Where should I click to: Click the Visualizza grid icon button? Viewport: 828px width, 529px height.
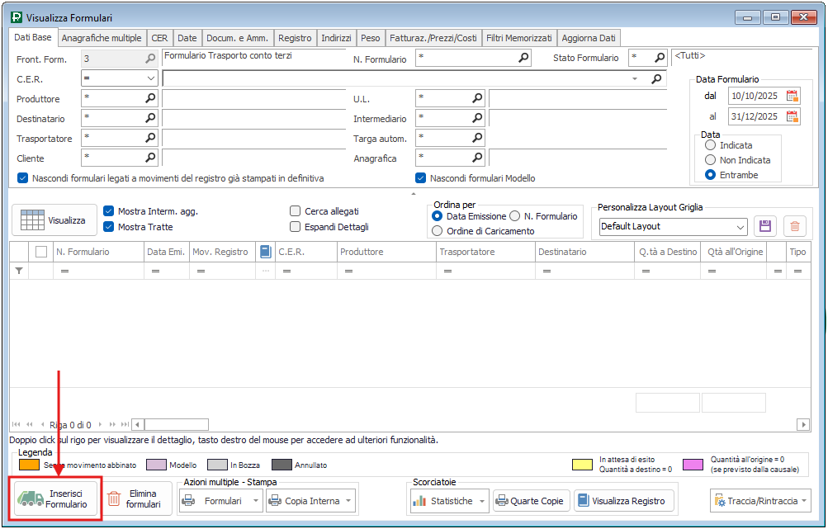[x=54, y=220]
